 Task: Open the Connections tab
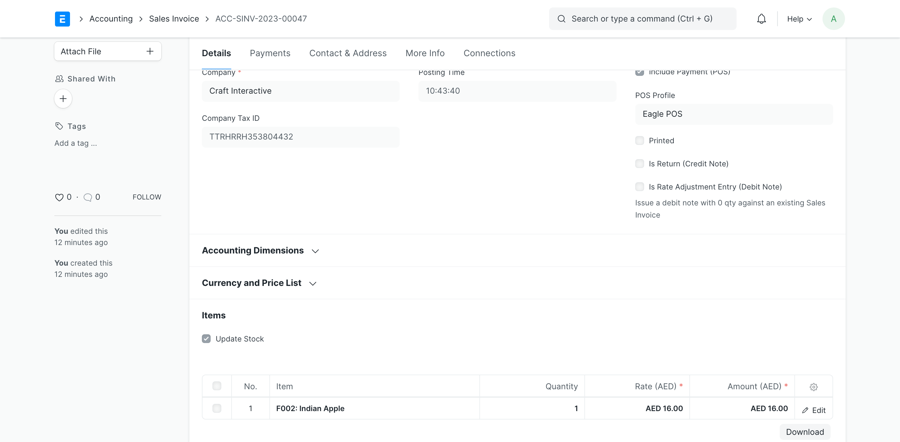(x=489, y=53)
